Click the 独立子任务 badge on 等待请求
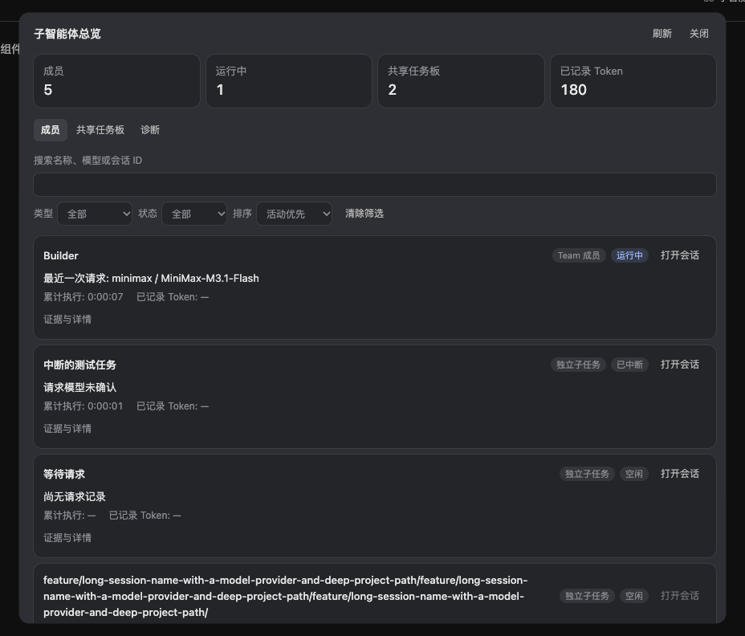The image size is (745, 636). coord(588,475)
